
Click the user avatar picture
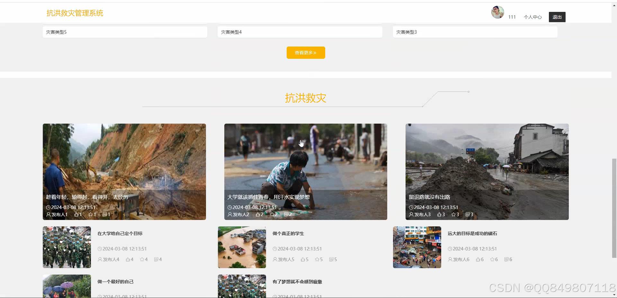497,12
